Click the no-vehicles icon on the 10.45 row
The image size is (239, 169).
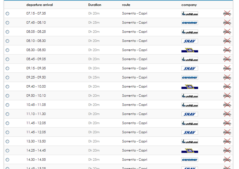227,105
